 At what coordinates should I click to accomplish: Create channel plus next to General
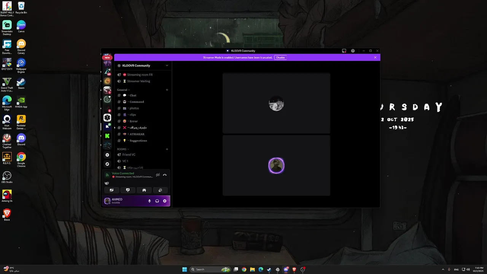pos(167,90)
